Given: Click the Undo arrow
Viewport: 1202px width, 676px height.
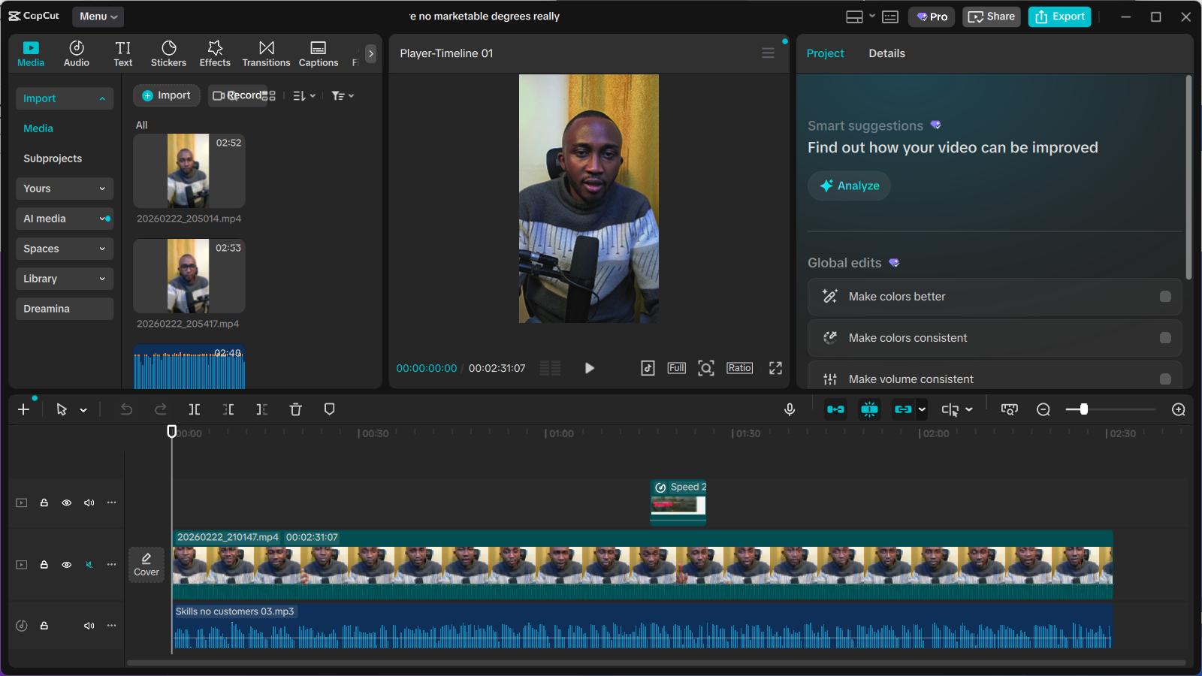Looking at the screenshot, I should [126, 409].
